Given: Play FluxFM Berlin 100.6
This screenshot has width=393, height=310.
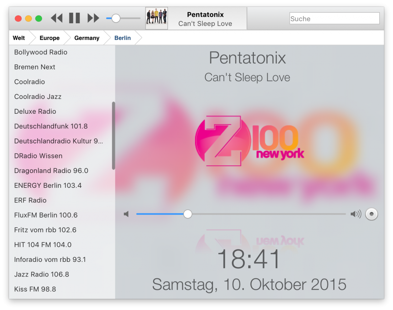Looking at the screenshot, I should coord(62,215).
